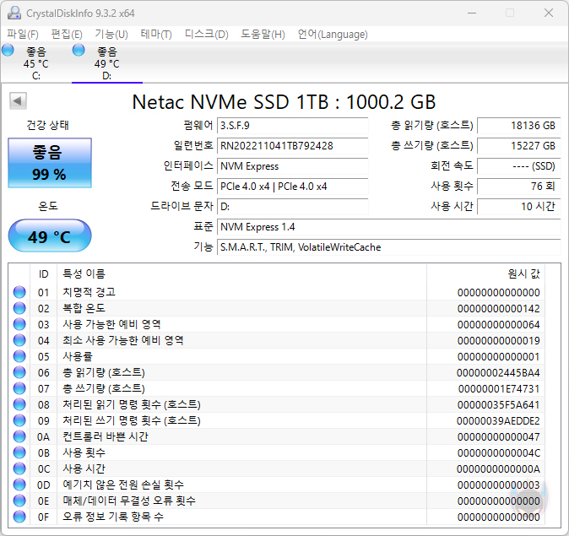The height and width of the screenshot is (536, 569).
Task: Click the 원시 값 column header
Action: 486,274
